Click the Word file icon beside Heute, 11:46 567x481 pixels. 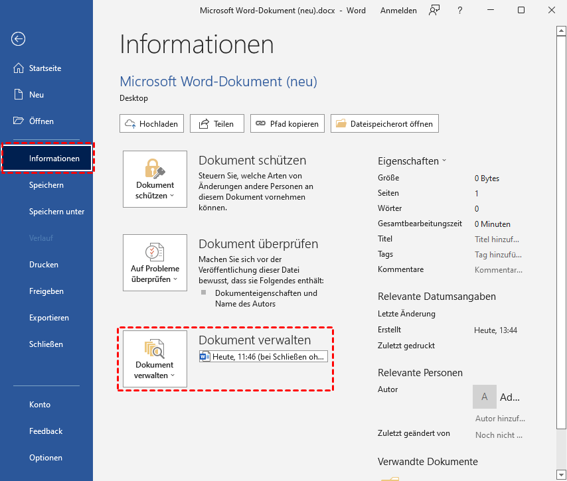point(204,357)
